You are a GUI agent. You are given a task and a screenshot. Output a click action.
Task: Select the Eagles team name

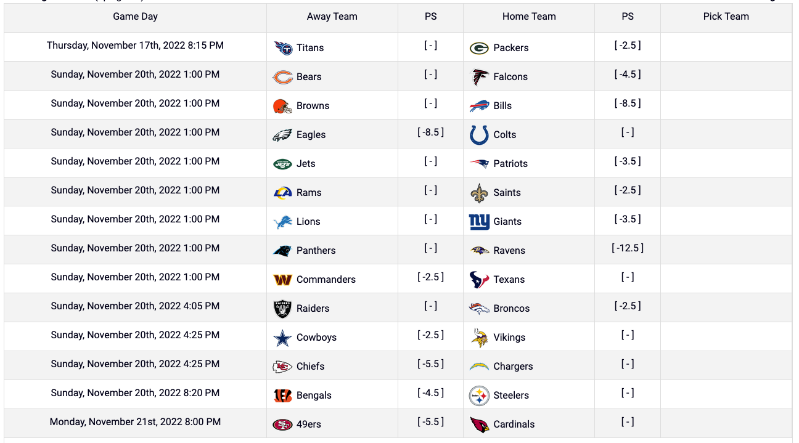point(311,135)
